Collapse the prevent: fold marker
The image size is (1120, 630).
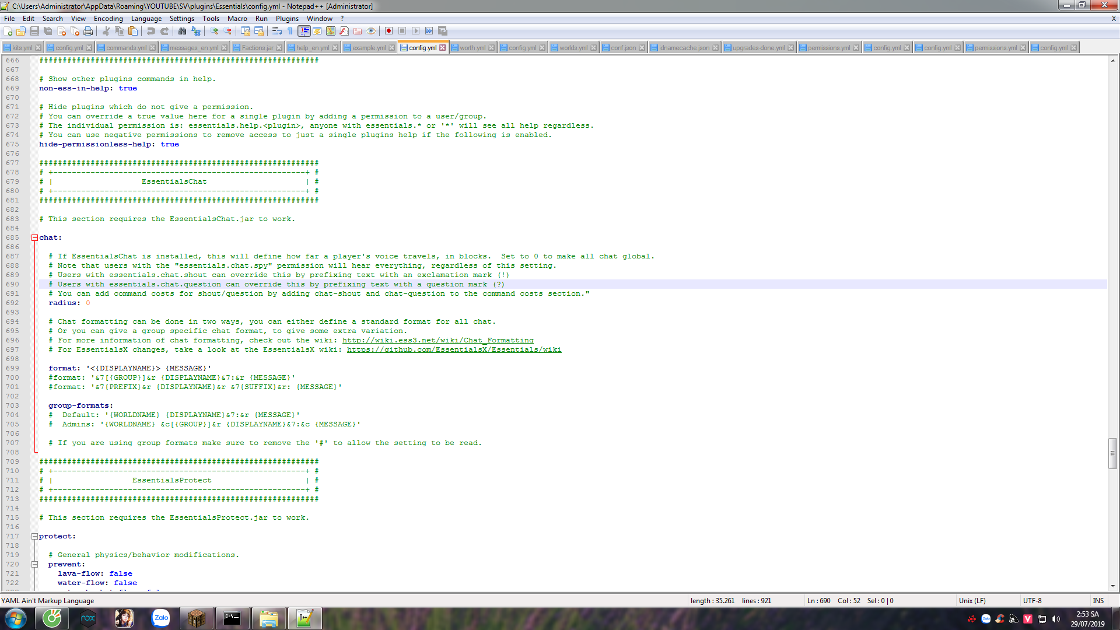click(x=34, y=565)
